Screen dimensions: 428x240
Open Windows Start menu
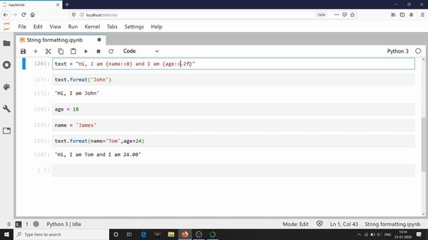pos(7,234)
